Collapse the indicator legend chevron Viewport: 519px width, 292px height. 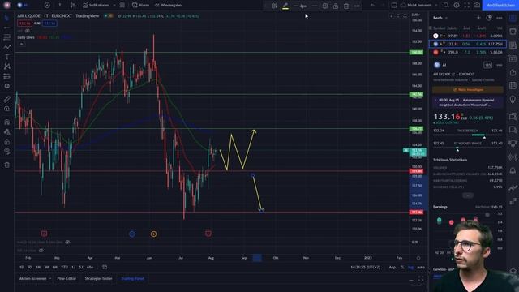(22, 44)
